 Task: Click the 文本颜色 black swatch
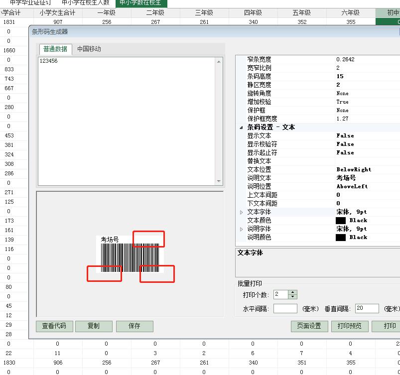341,221
